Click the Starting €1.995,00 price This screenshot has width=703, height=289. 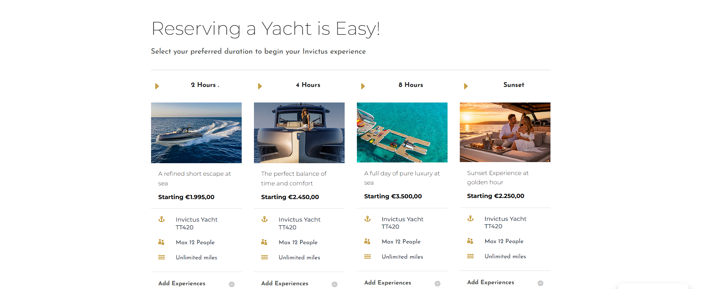click(x=186, y=197)
